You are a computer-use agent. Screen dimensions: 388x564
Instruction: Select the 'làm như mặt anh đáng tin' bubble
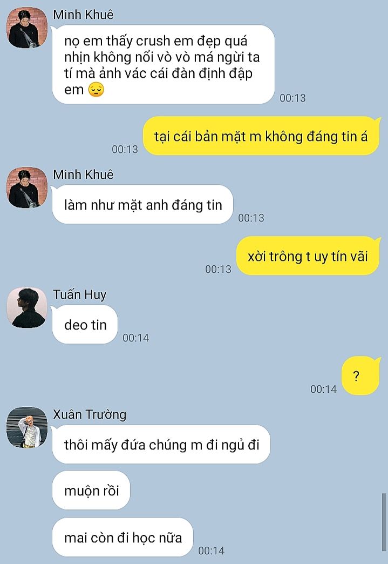[x=143, y=204]
